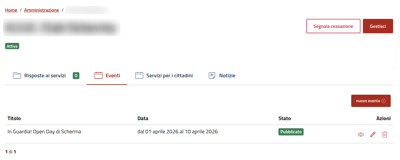This screenshot has height=160, width=400.
Task: Click the note icon beside Notizie
Action: coord(212,76)
